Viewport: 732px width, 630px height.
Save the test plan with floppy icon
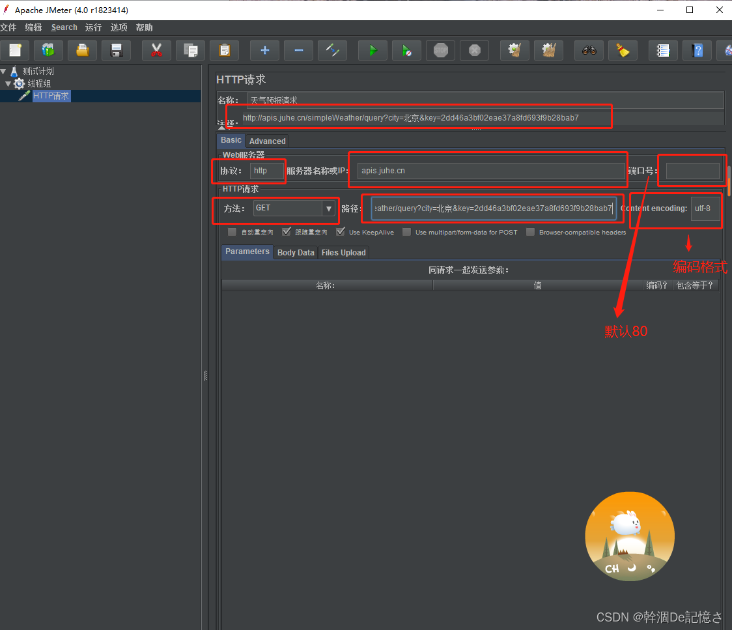[116, 50]
